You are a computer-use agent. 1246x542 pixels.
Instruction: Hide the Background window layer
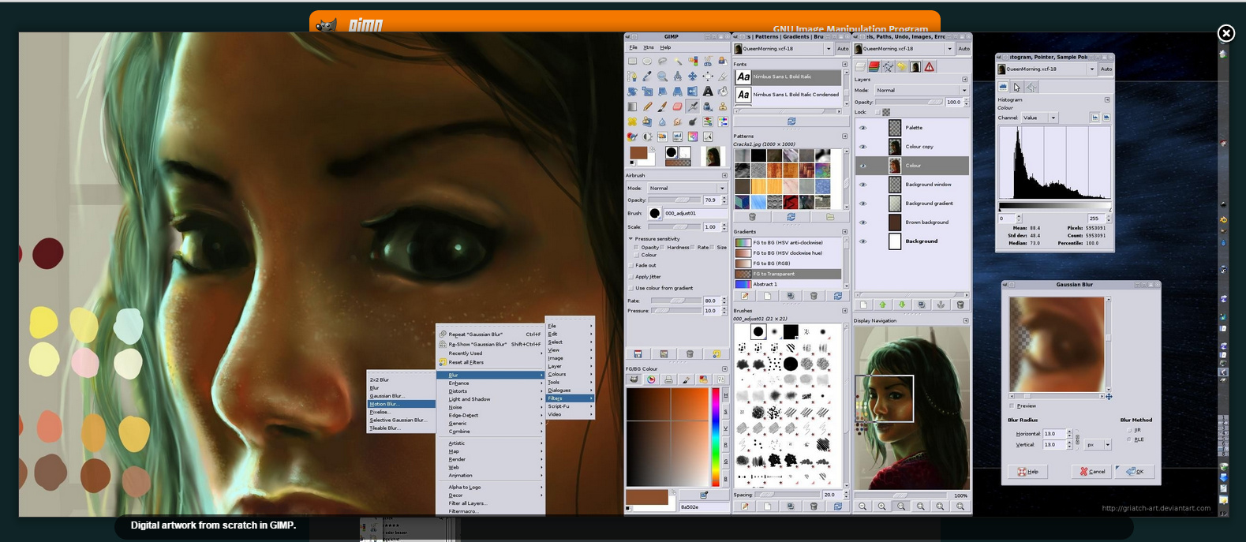pyautogui.click(x=862, y=185)
